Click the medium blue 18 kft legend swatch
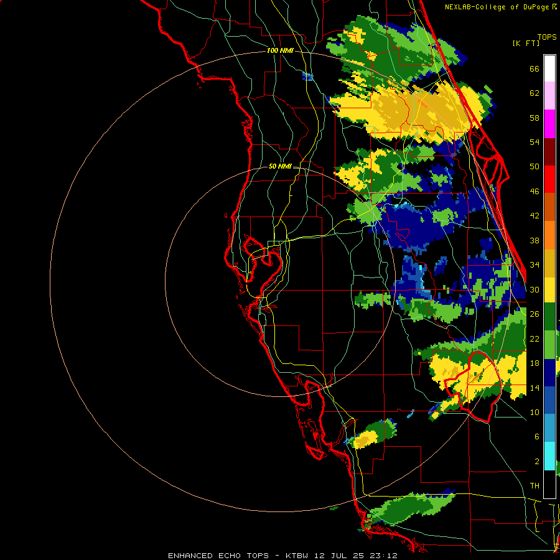The image size is (560, 560). click(x=549, y=401)
